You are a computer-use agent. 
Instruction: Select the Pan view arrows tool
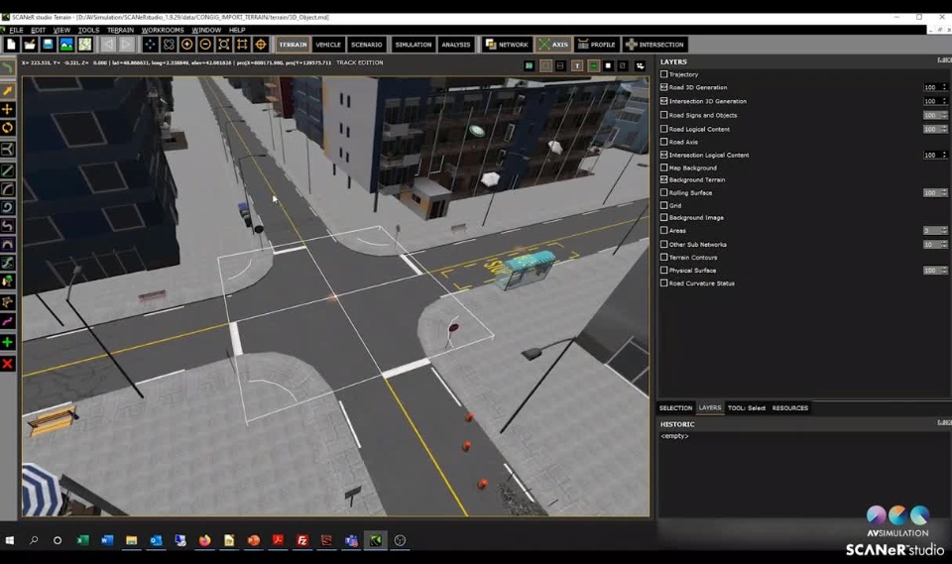click(150, 45)
